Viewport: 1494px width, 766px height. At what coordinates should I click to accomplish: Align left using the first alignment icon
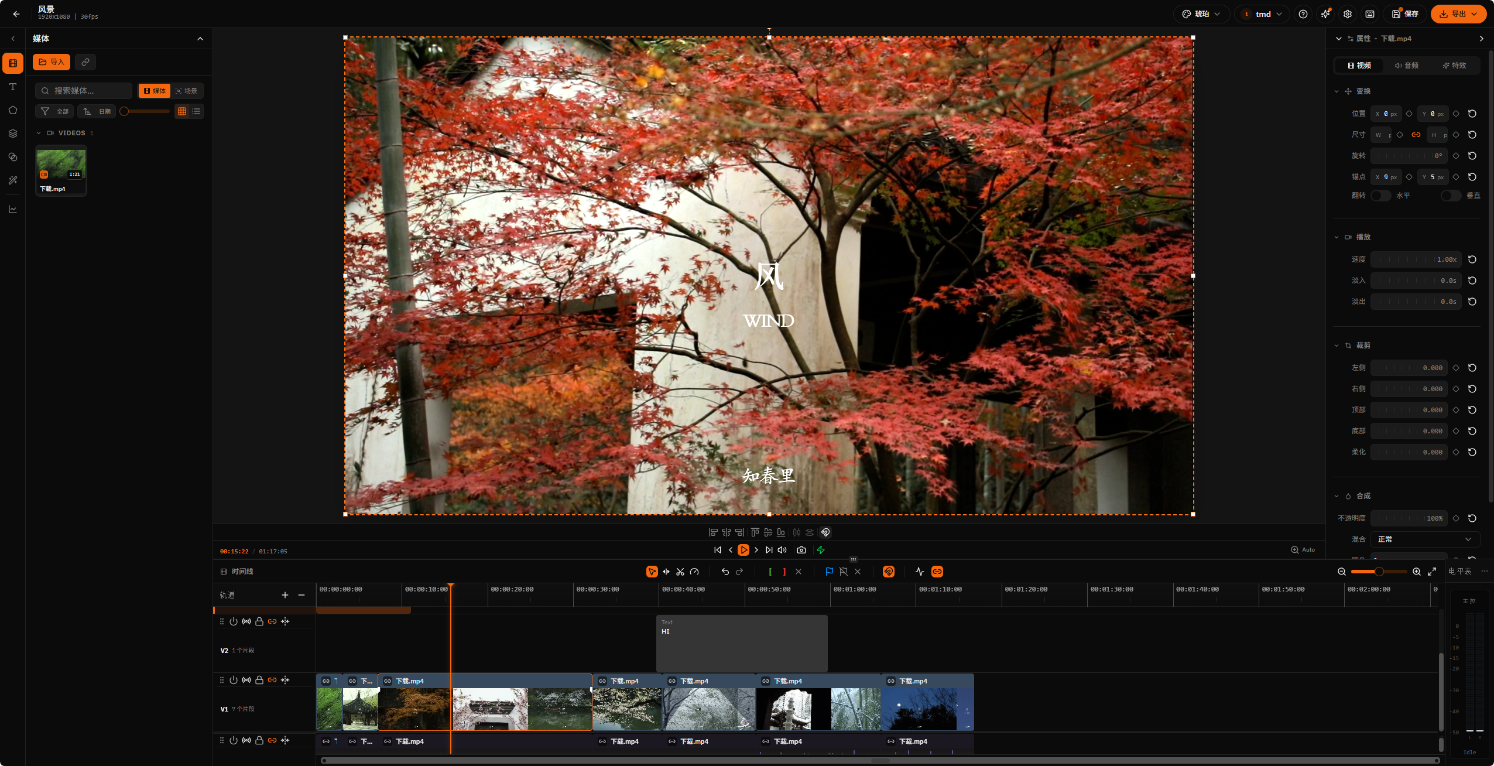coord(713,532)
